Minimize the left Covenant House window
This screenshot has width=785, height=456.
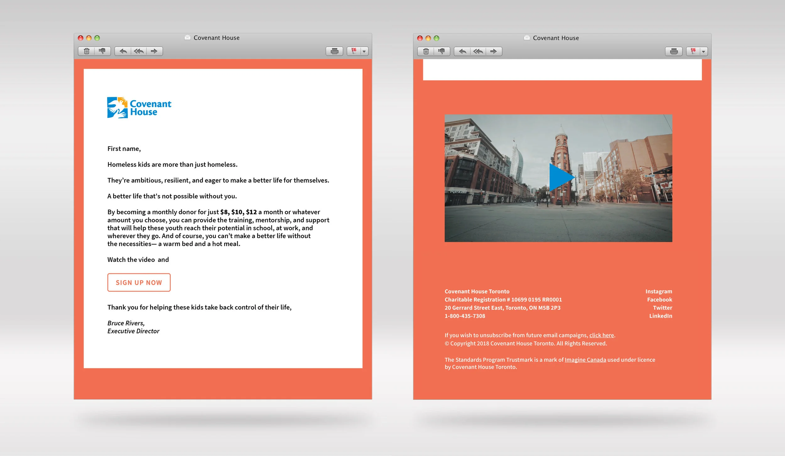click(x=89, y=38)
